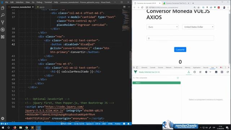
Task: Open the DevTools customize menu
Action: click(225, 68)
